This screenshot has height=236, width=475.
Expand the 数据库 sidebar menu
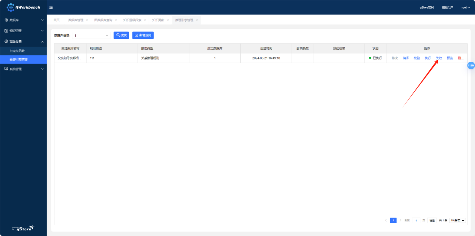[23, 20]
